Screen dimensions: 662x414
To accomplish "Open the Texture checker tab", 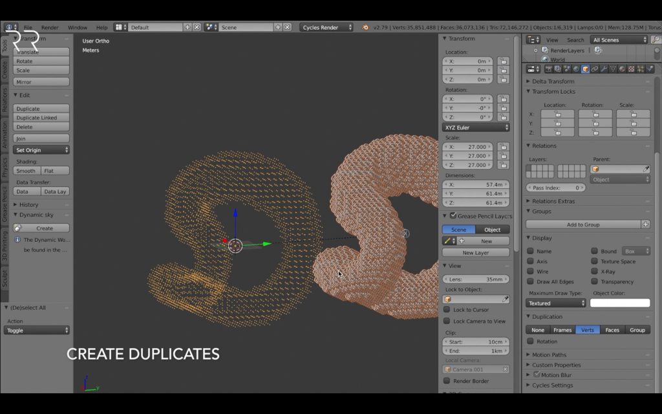I will [632, 69].
